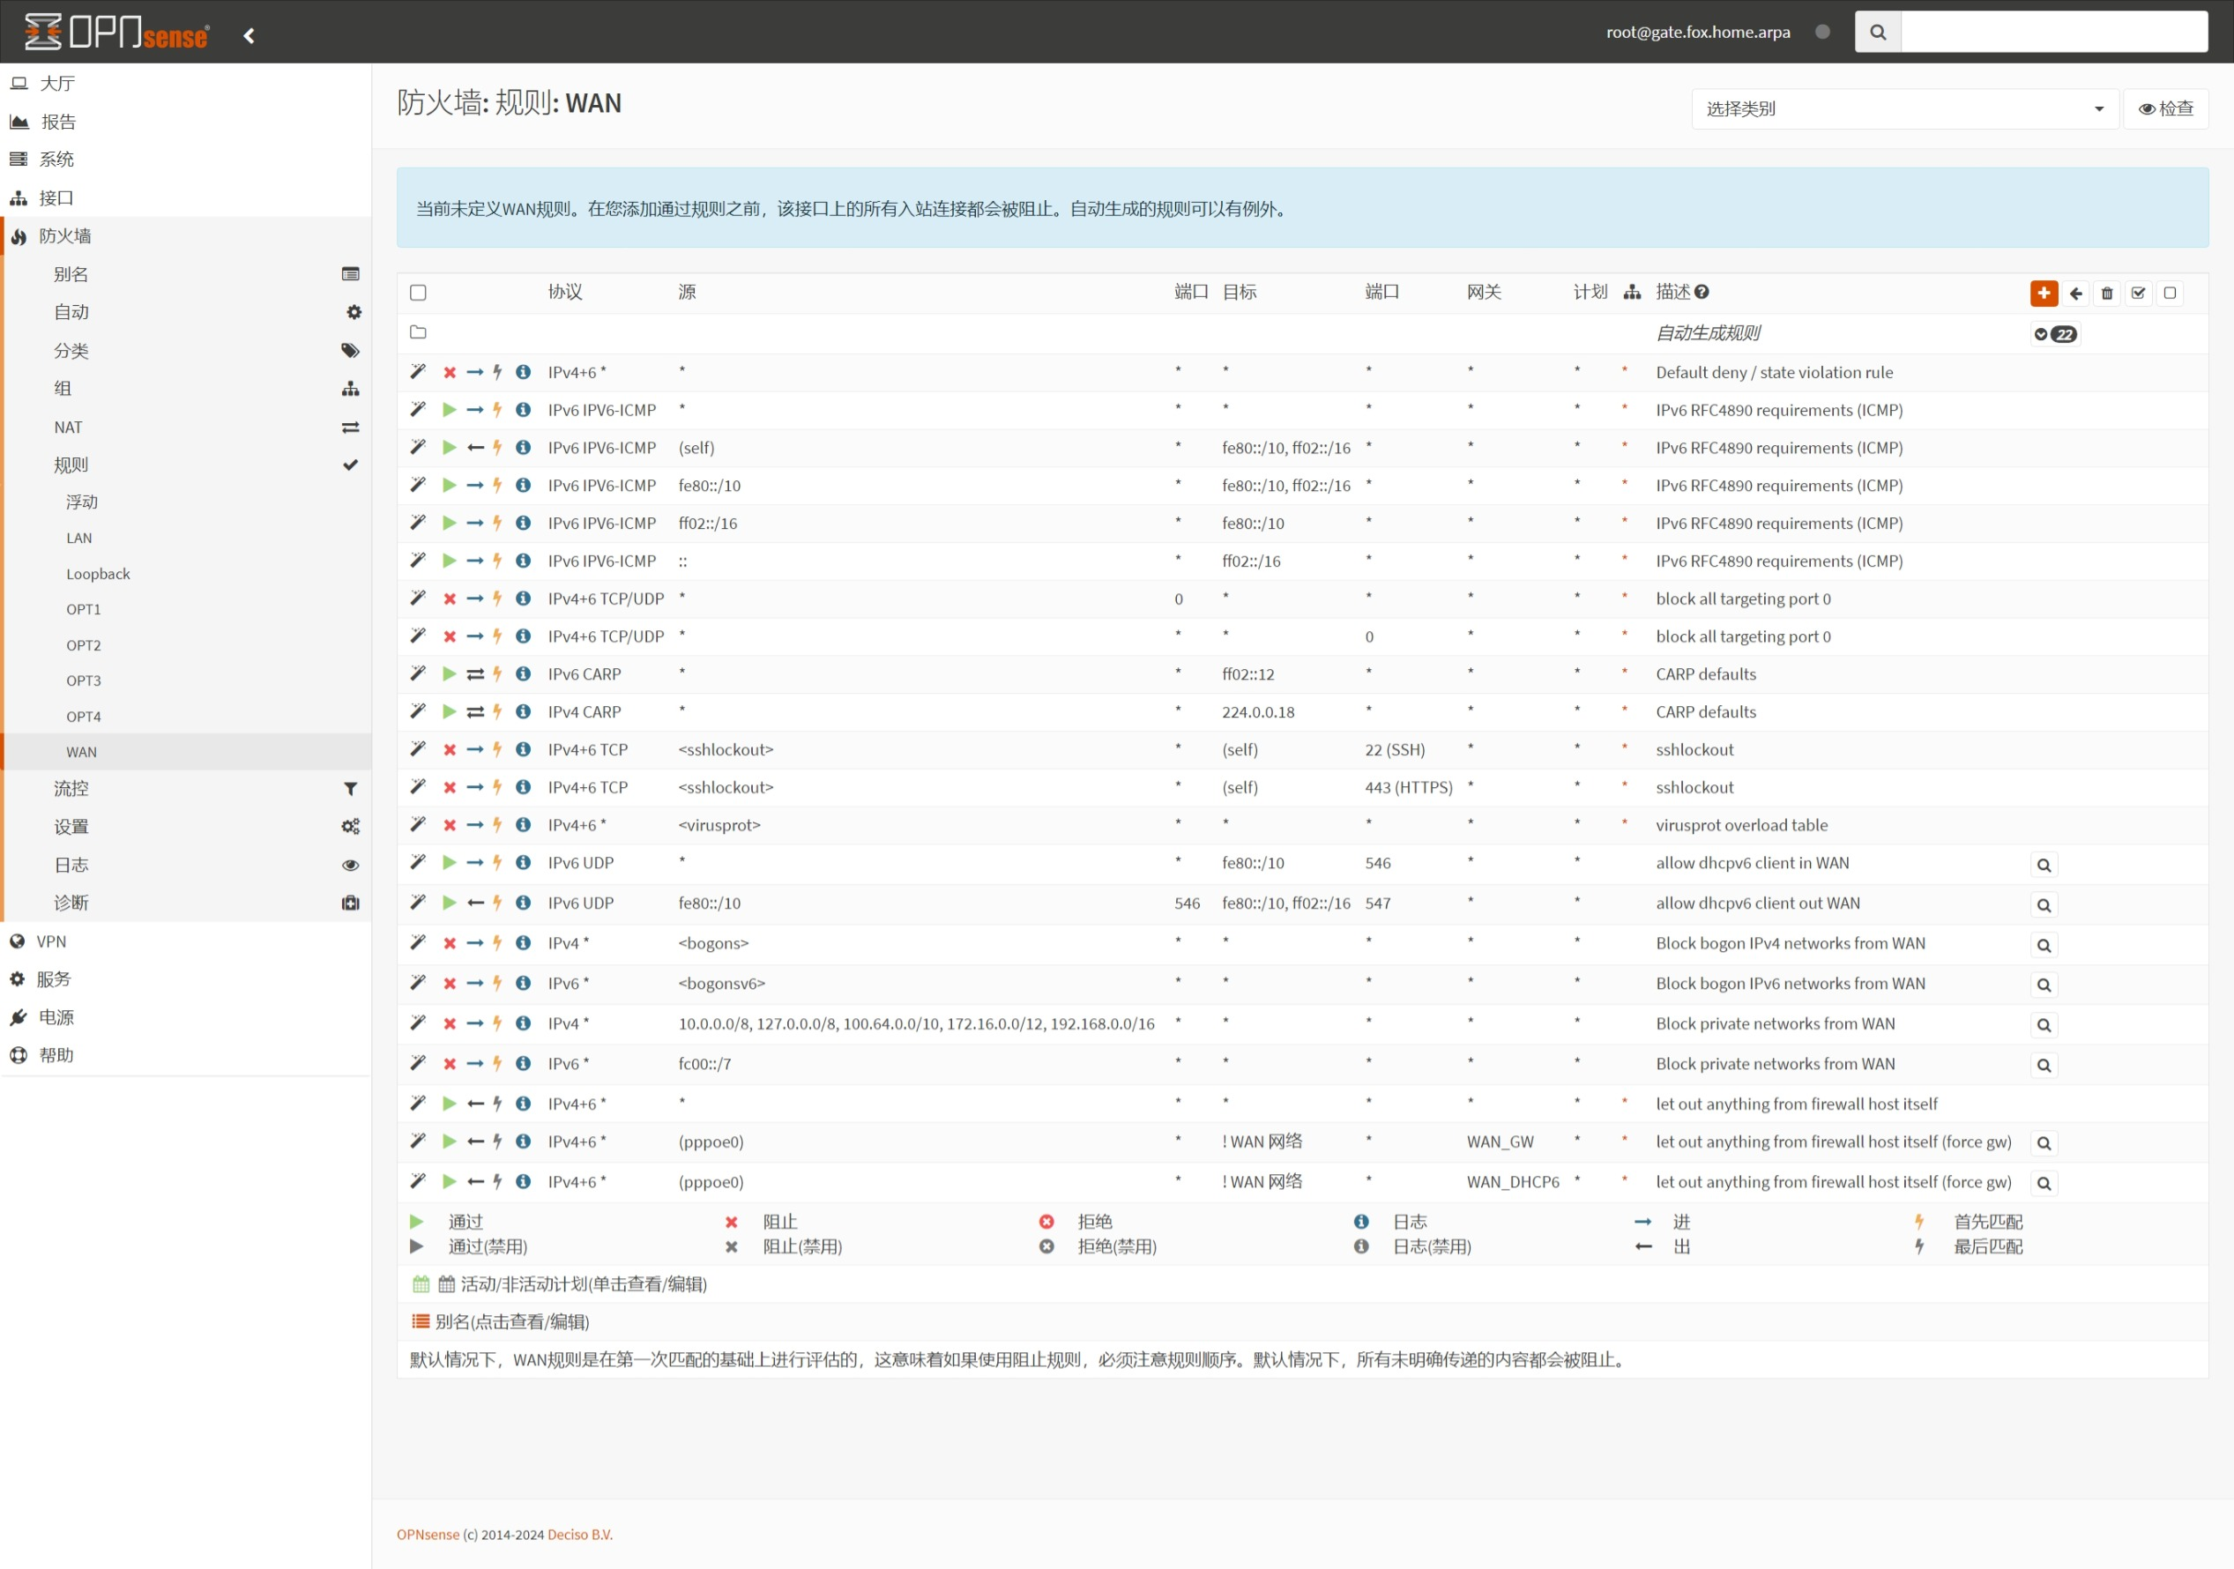Collapse the 22 auto-generated rules expander
This screenshot has height=1569, width=2234.
[2054, 334]
